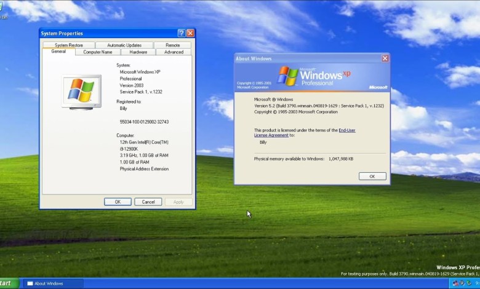The height and width of the screenshot is (289, 480).
Task: Click the 'System:' label
Action: 123,65
